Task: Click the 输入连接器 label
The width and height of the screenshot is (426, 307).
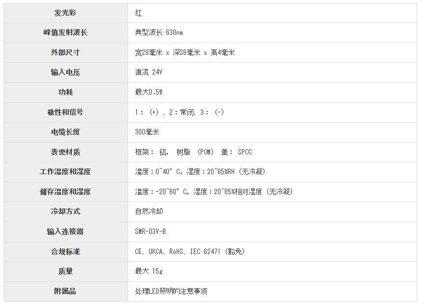Action: coord(65,231)
